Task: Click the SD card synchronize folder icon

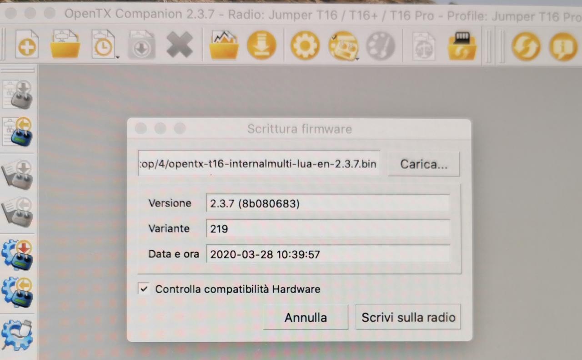Action: pos(462,46)
